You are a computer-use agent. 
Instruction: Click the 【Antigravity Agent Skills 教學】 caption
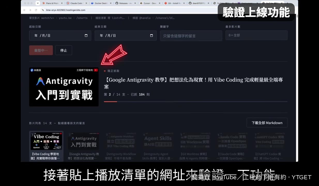pyautogui.click(x=158, y=156)
